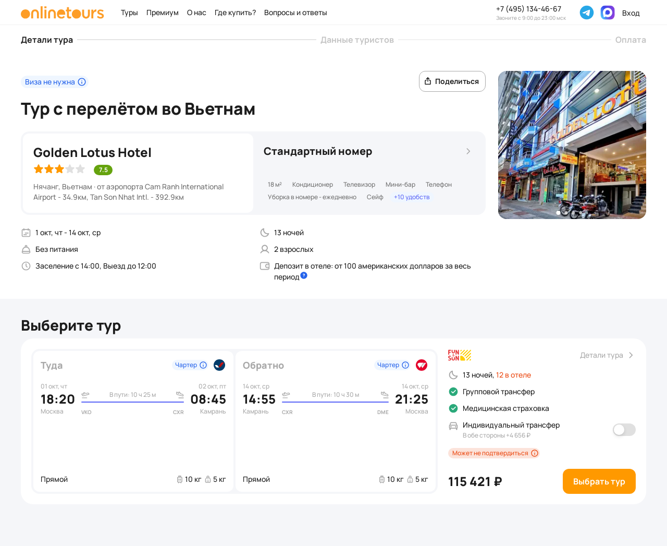Image resolution: width=667 pixels, height=546 pixels.
Task: Click the 7.5 hotel rating badge
Action: coord(103,170)
